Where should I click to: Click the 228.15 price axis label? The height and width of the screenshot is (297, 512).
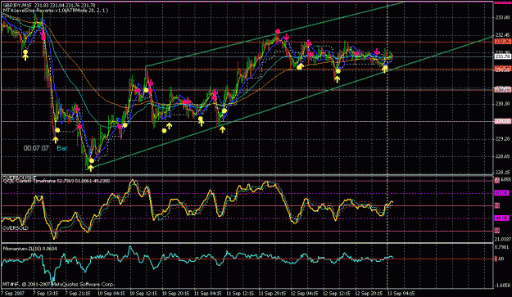(502, 173)
